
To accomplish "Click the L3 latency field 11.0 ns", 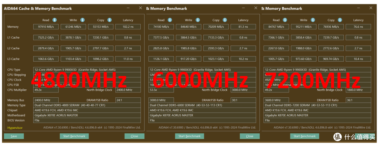I will click(x=128, y=59).
